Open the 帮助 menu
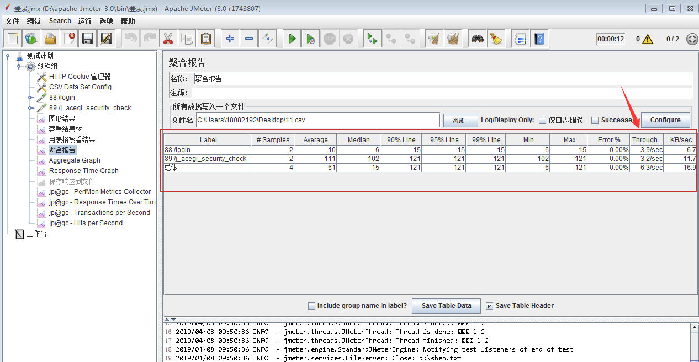The image size is (699, 362). tap(128, 21)
